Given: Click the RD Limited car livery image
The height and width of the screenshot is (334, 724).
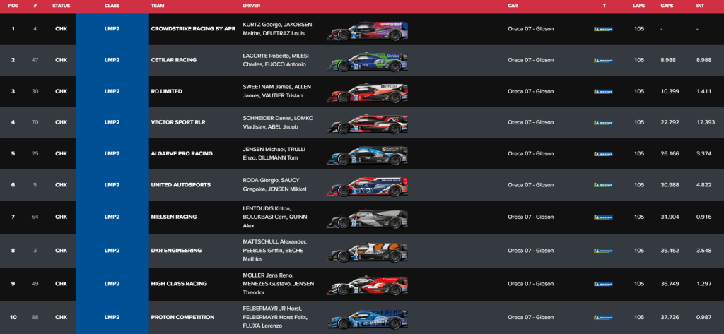Looking at the screenshot, I should pos(367,93).
